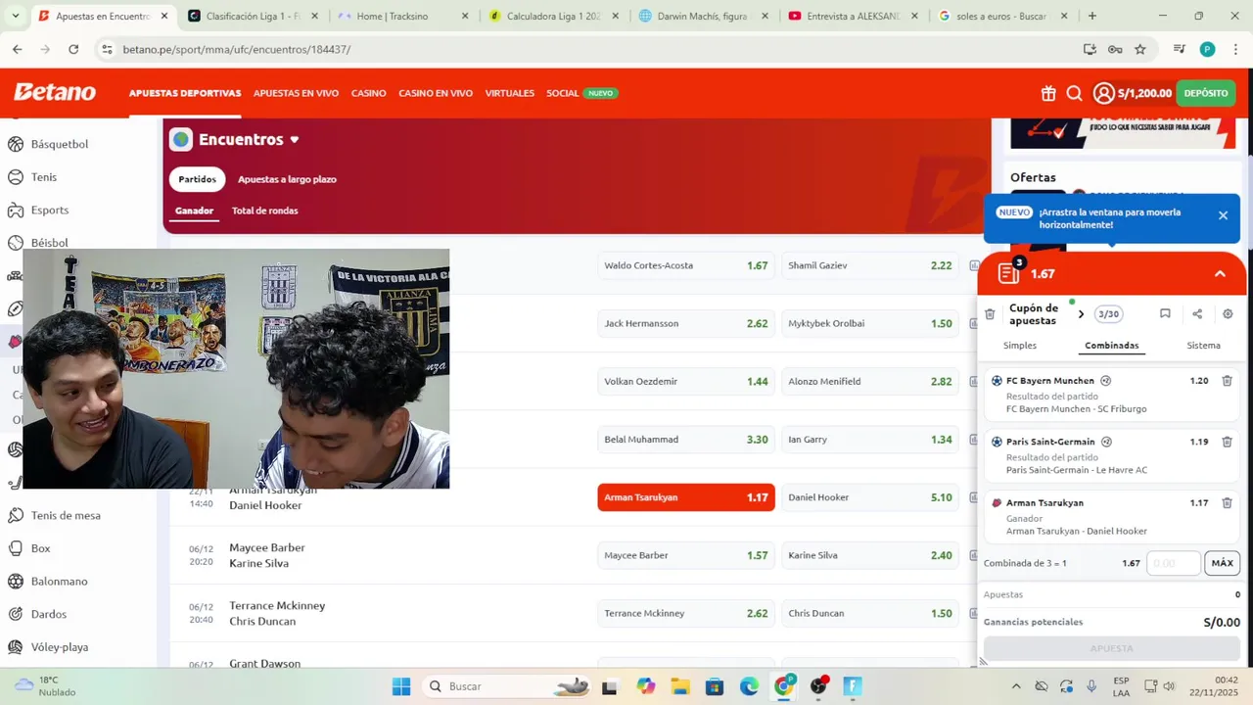The height and width of the screenshot is (705, 1253).
Task: Select Dardos in the sports sidebar
Action: click(49, 614)
